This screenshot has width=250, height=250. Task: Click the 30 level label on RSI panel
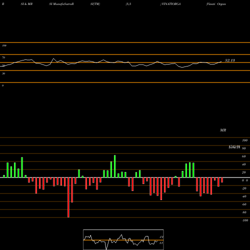coord(3,73)
